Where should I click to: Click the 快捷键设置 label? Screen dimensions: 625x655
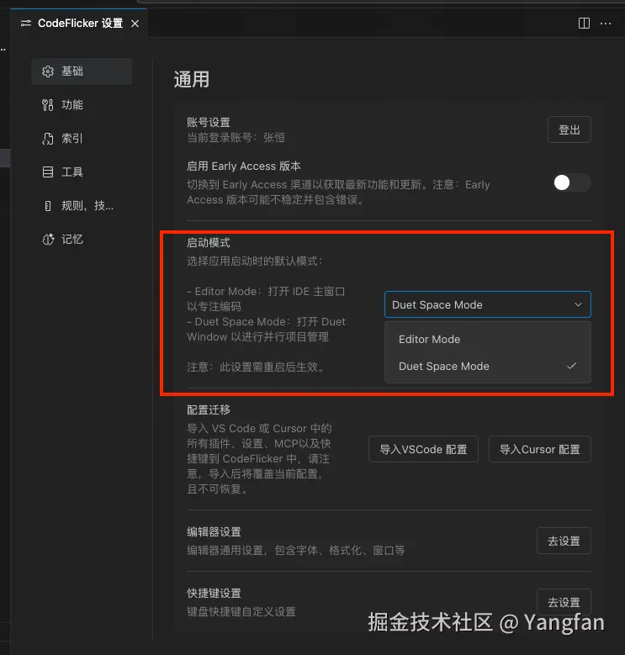point(214,593)
